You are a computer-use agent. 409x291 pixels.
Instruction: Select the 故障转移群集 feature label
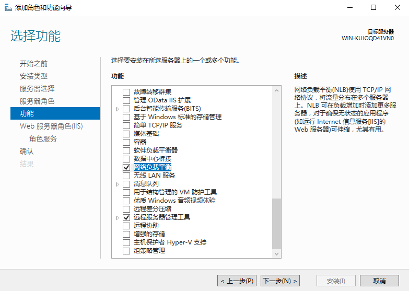point(153,92)
